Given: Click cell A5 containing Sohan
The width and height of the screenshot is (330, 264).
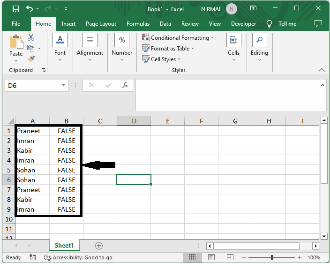Looking at the screenshot, I should [33, 170].
